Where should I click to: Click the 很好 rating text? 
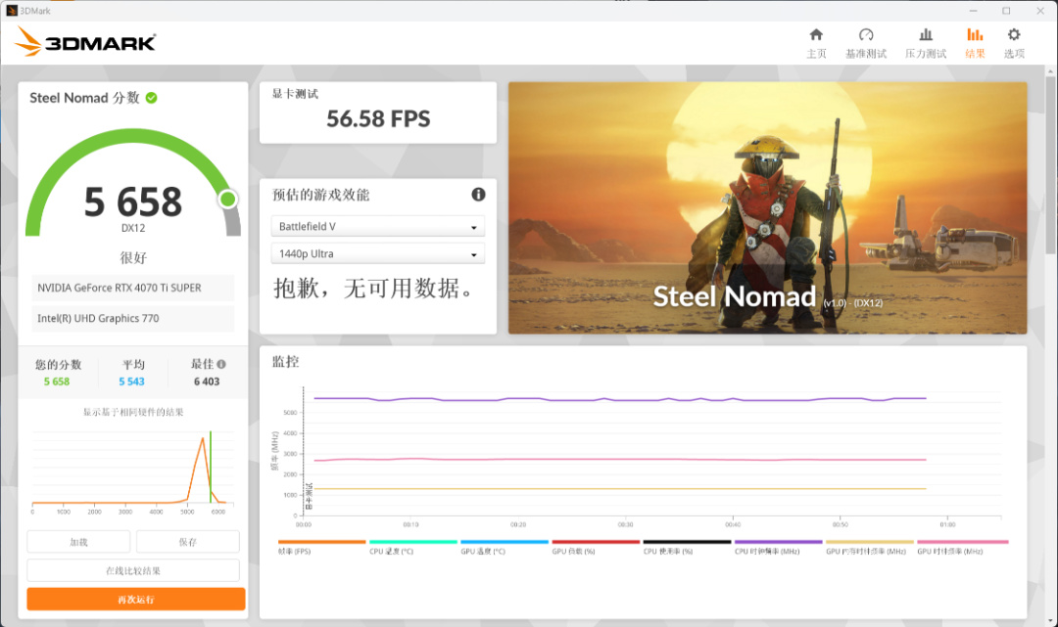(133, 257)
